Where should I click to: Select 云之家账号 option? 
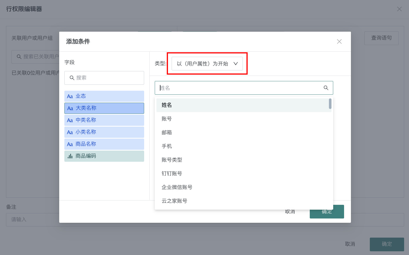point(174,201)
